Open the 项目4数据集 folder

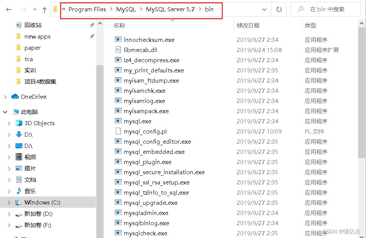pos(40,81)
